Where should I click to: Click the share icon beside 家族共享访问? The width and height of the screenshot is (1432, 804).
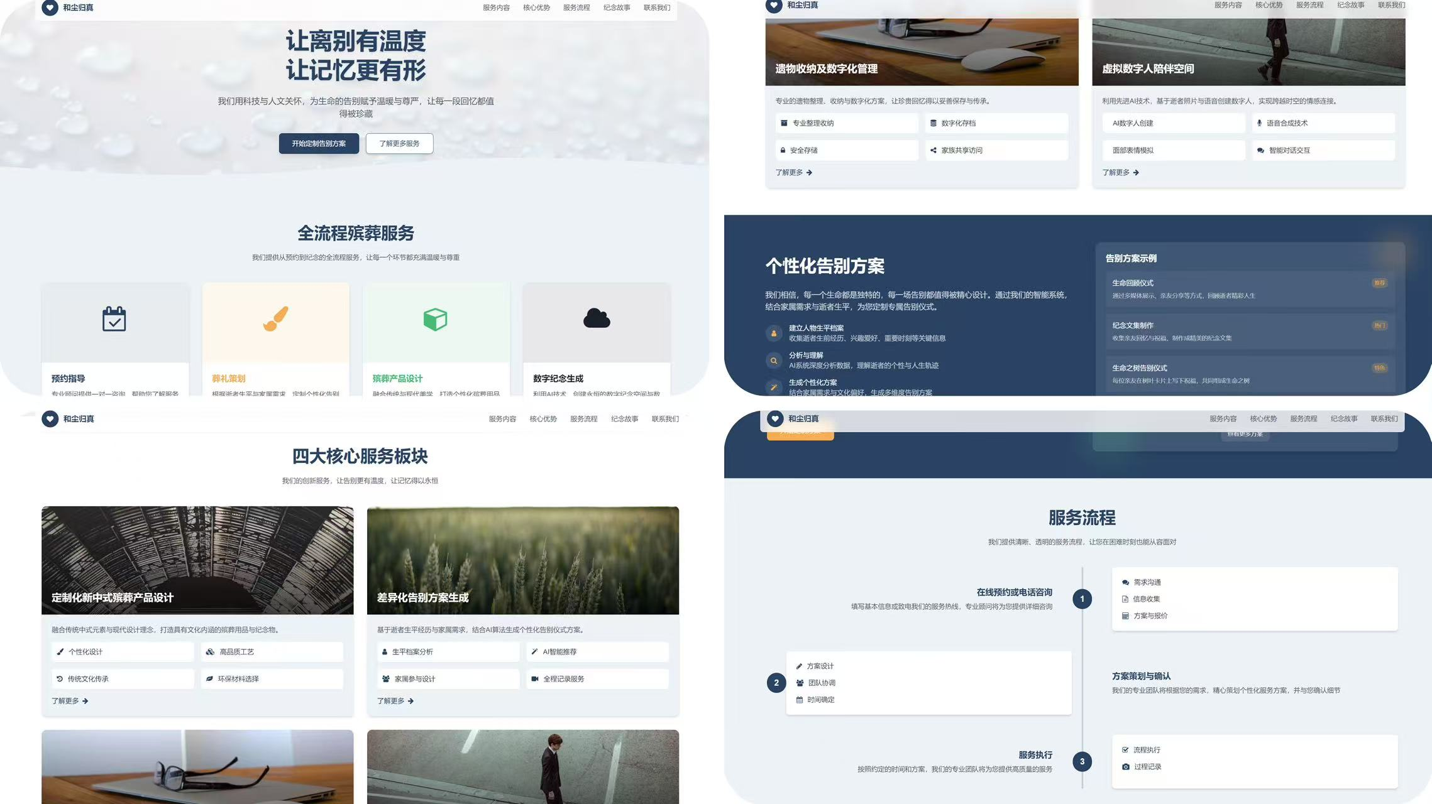tap(934, 150)
